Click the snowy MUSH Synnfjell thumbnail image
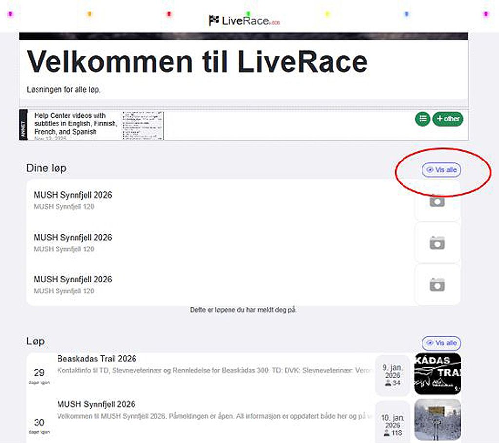The height and width of the screenshot is (443, 499). (437, 419)
